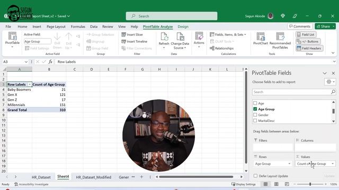This screenshot has height=190, width=339.
Task: Switch to the Insert ribbon tab
Action: pyautogui.click(x=37, y=26)
